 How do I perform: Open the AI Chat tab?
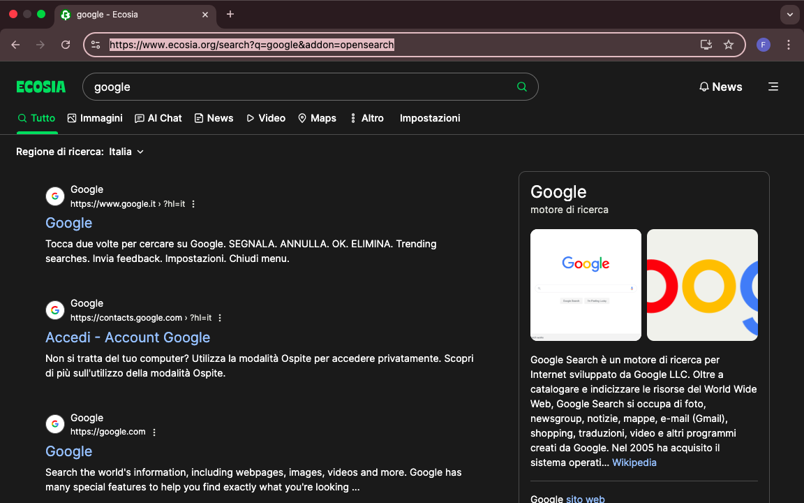pyautogui.click(x=158, y=118)
